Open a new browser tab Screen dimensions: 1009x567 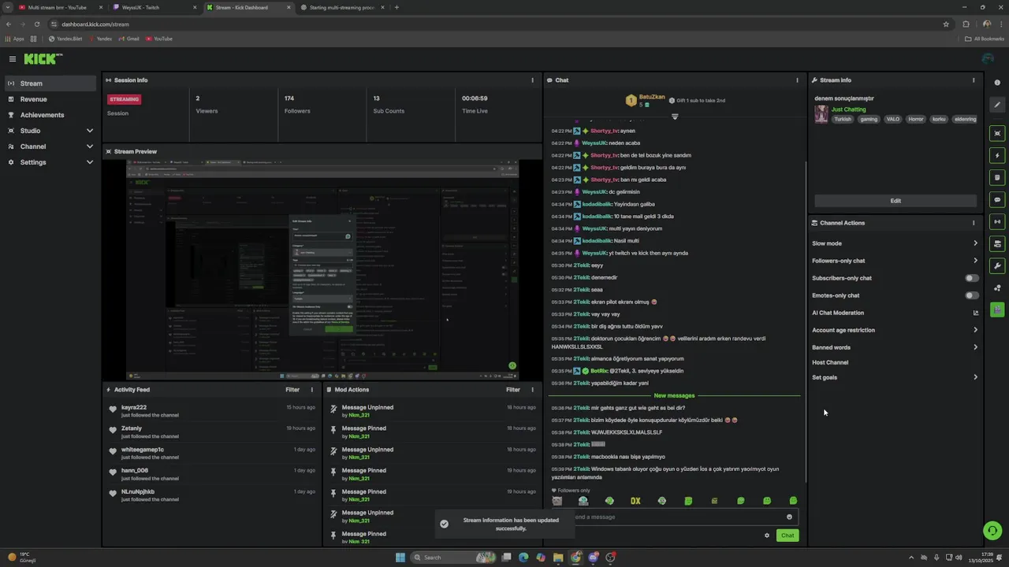(397, 7)
